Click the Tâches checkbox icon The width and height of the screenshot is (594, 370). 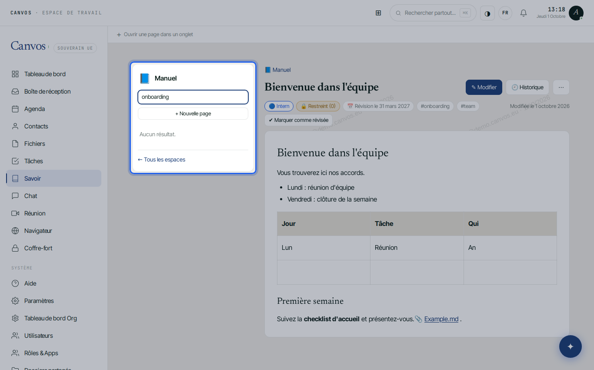pos(15,161)
